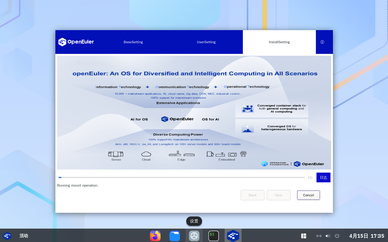Select the InstallSetting tab
The height and width of the screenshot is (242, 388).
(279, 42)
